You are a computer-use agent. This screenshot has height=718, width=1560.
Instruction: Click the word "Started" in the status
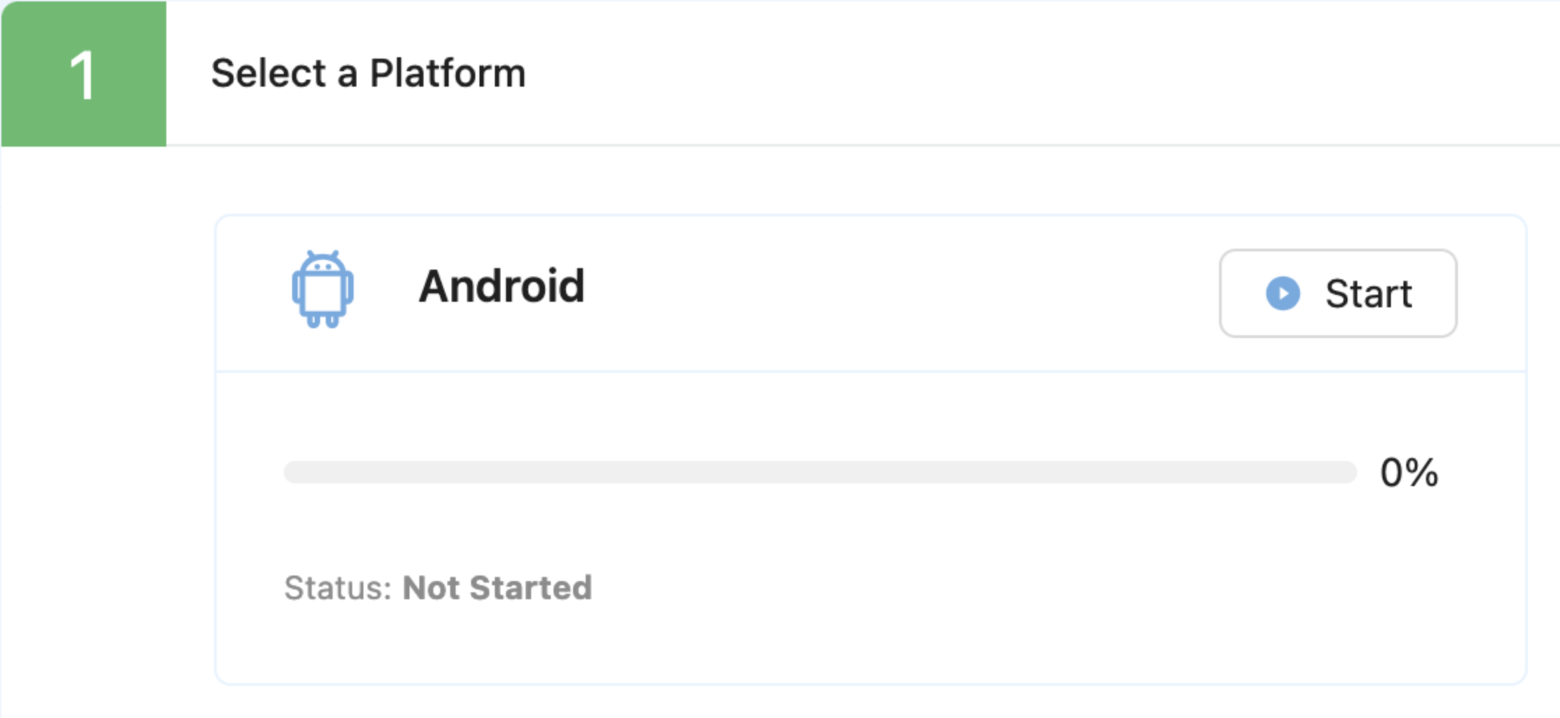pyautogui.click(x=530, y=588)
